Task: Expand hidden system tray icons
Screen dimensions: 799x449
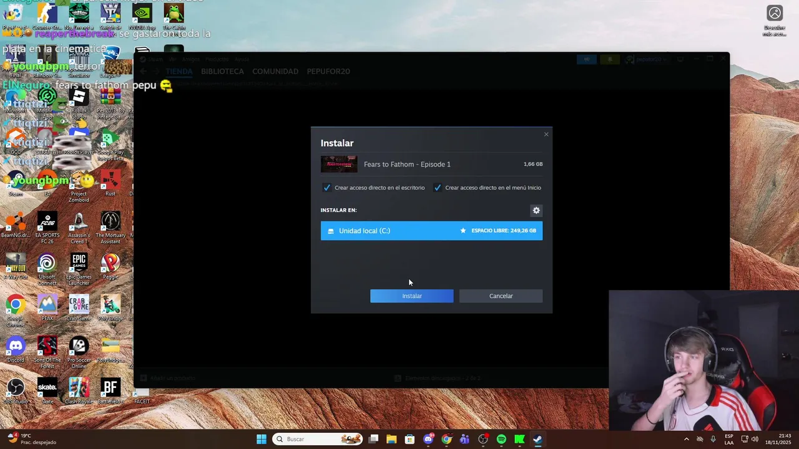Action: pyautogui.click(x=687, y=439)
